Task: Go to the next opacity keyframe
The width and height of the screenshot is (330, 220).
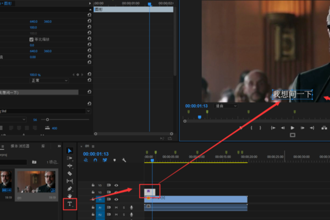Action: tap(82, 74)
